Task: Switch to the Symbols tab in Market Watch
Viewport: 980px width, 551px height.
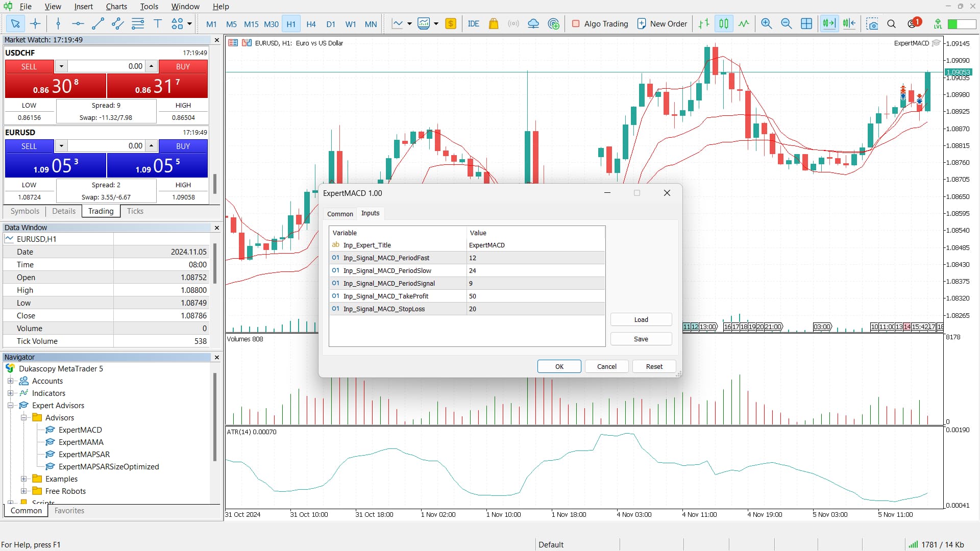Action: click(x=24, y=211)
